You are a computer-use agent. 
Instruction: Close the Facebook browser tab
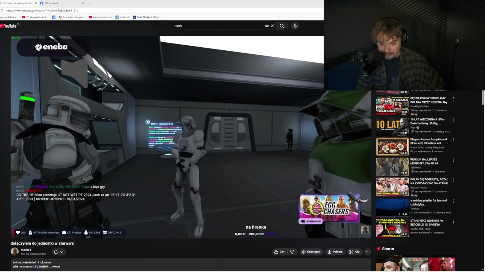[83, 3]
